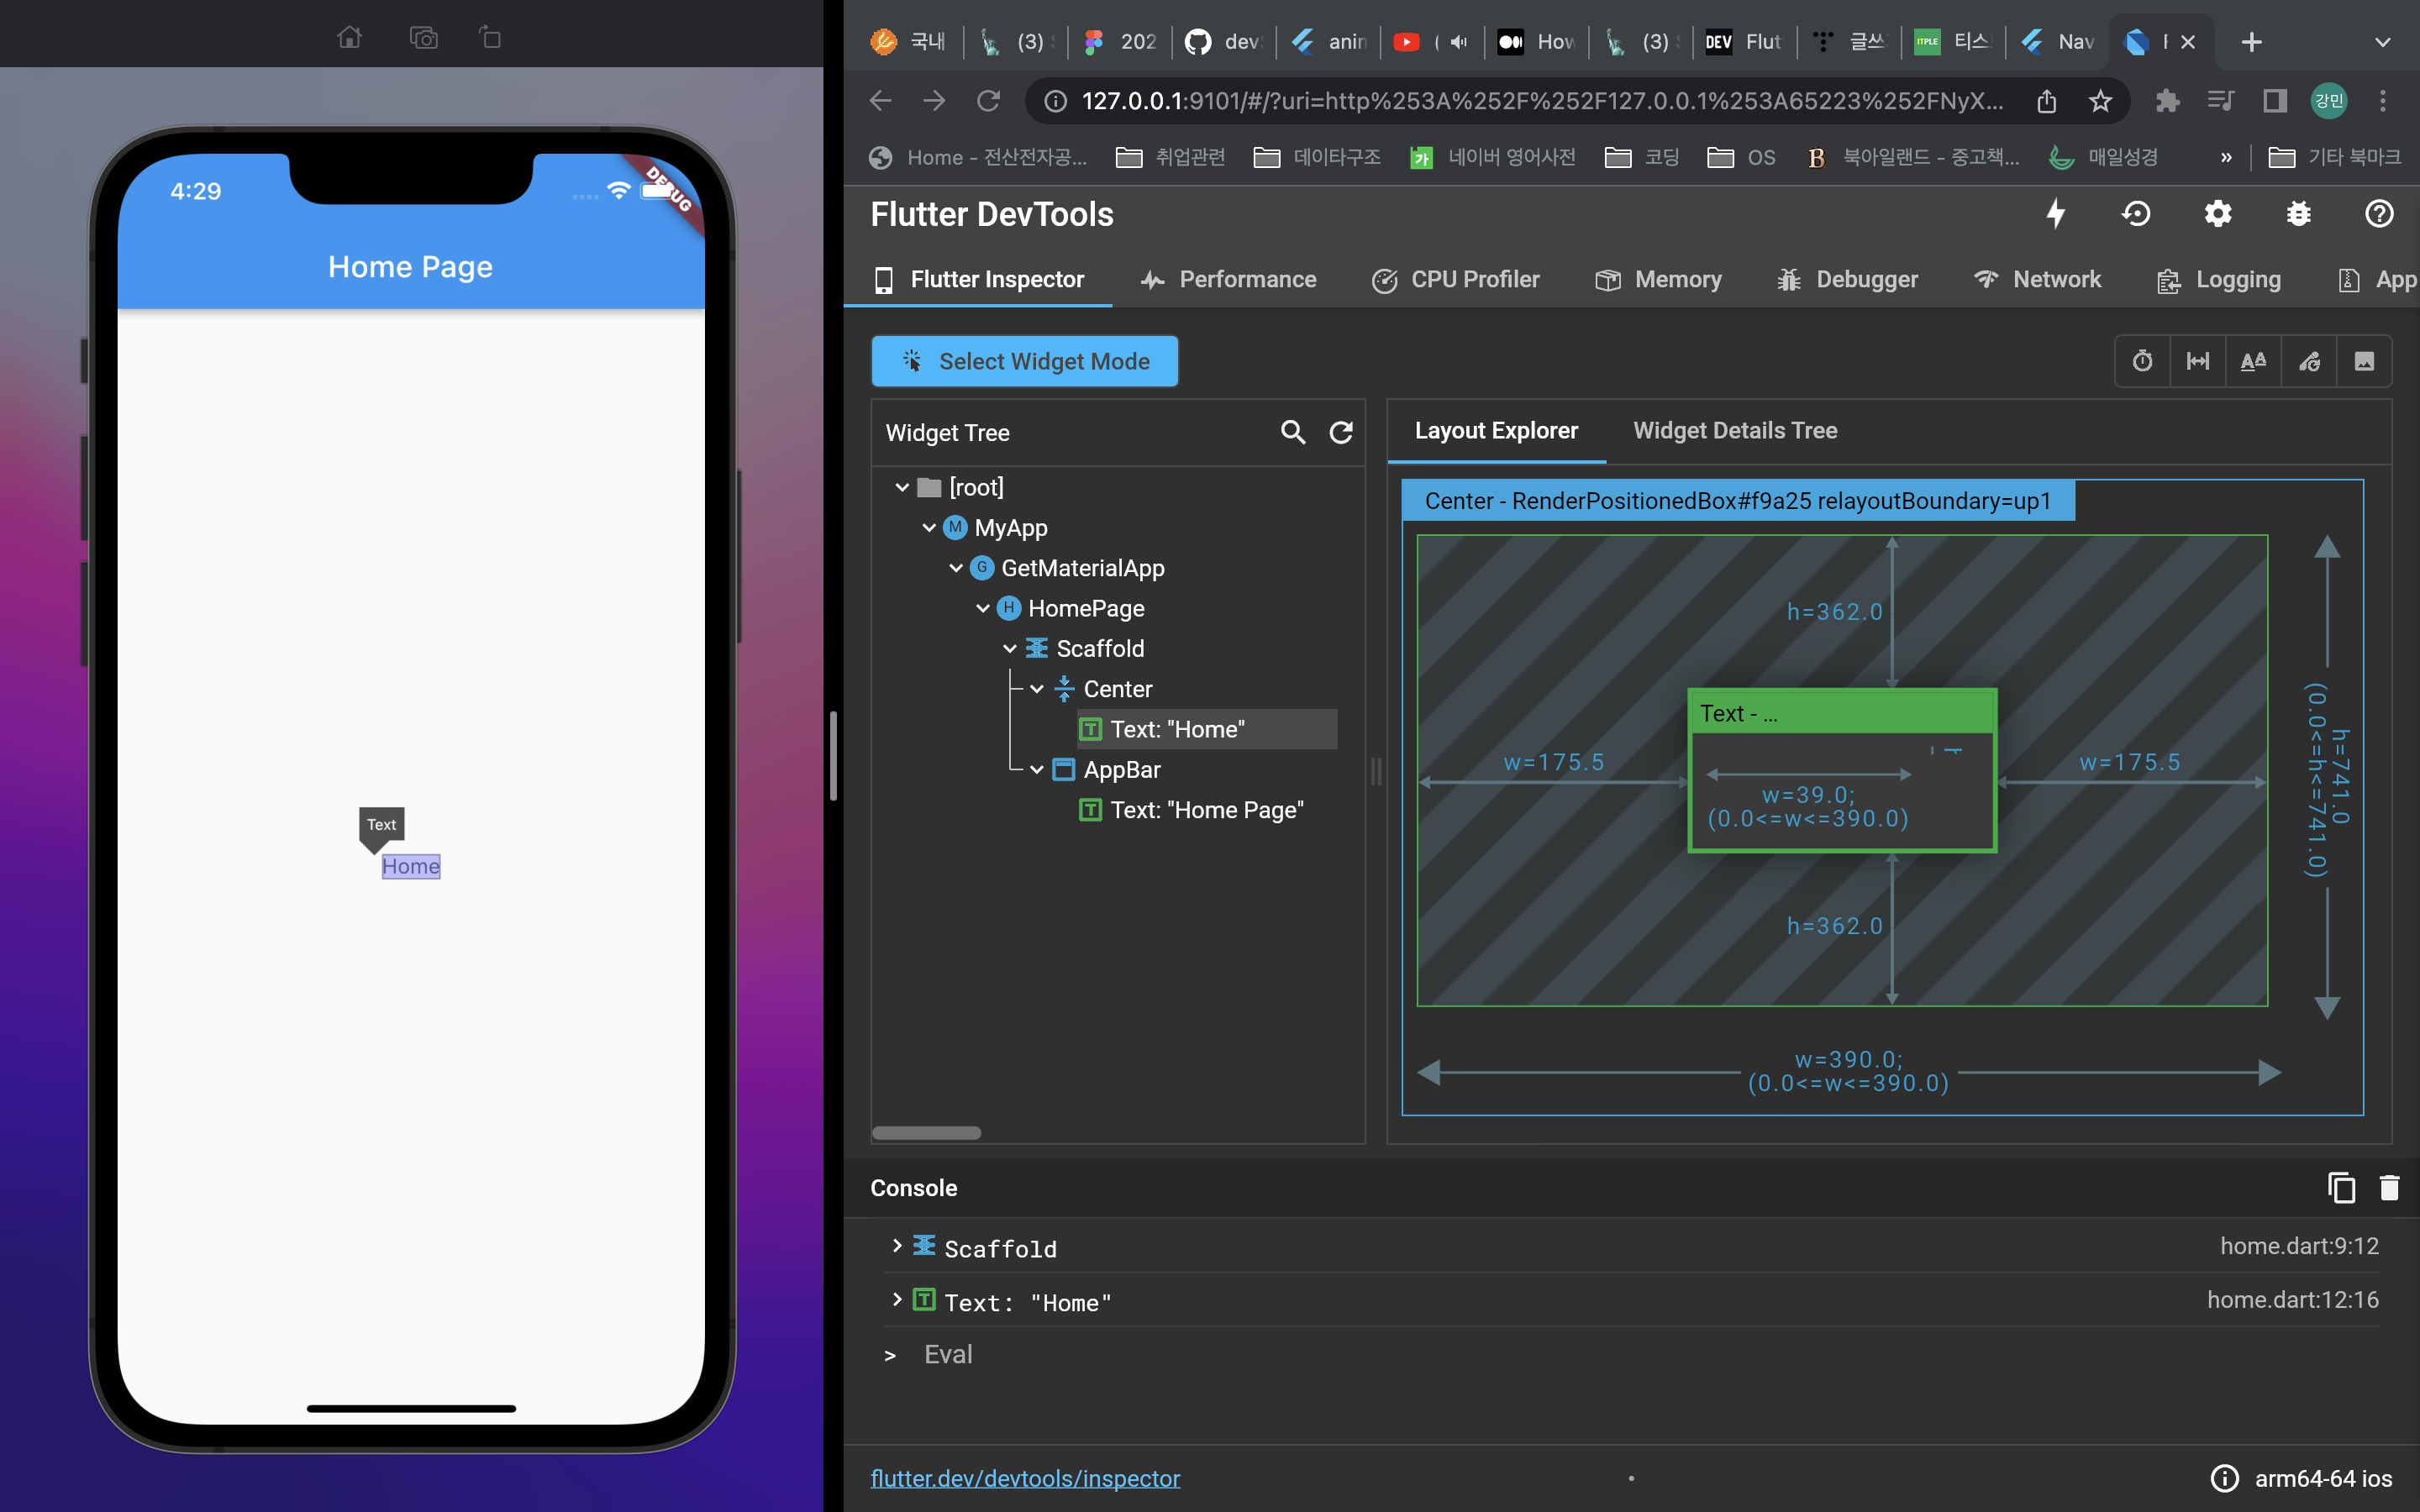Click the report bug icon
Screen dimensions: 2420x1512
tap(2299, 214)
